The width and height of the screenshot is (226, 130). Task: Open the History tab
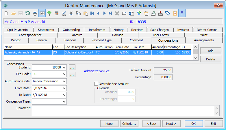coord(118,30)
